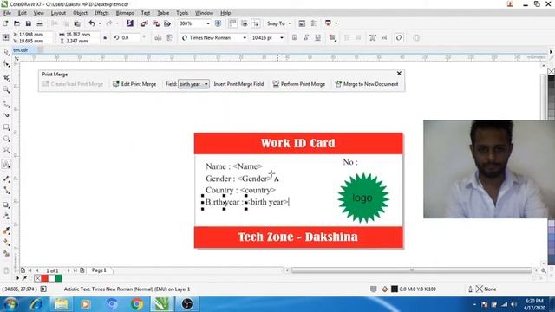Screen dimensions: 555x312
Task: Select the Transparency tool in the toolbox
Action: click(6, 216)
